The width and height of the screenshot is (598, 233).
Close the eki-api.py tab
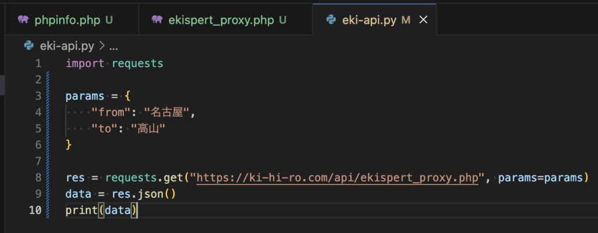423,20
